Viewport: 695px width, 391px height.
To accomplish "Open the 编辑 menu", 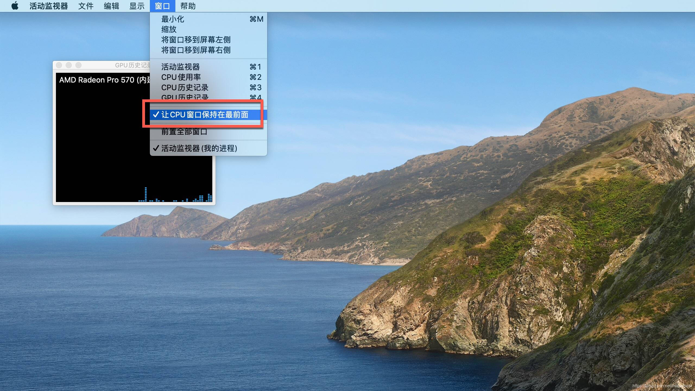I will [x=111, y=6].
